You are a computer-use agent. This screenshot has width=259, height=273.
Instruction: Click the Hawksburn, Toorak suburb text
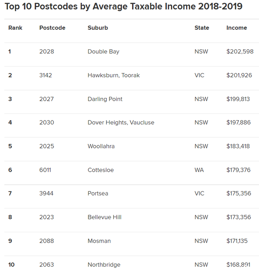pos(114,75)
